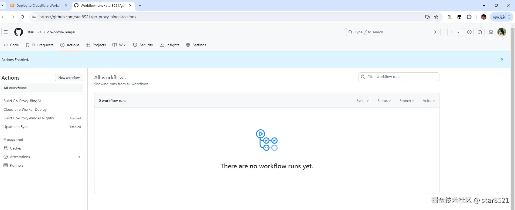
Task: Click the Attestations external link arrow
Action: 79,157
